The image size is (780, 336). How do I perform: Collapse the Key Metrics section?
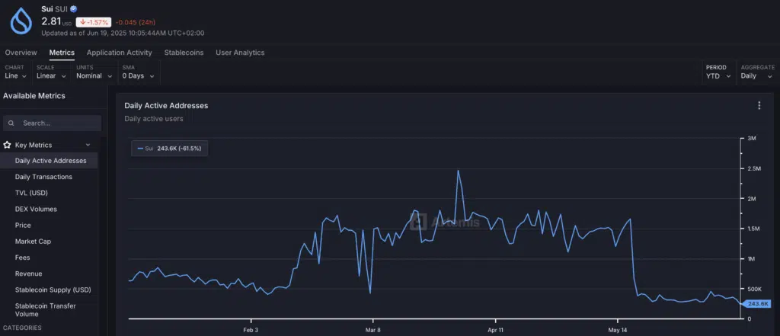click(88, 145)
